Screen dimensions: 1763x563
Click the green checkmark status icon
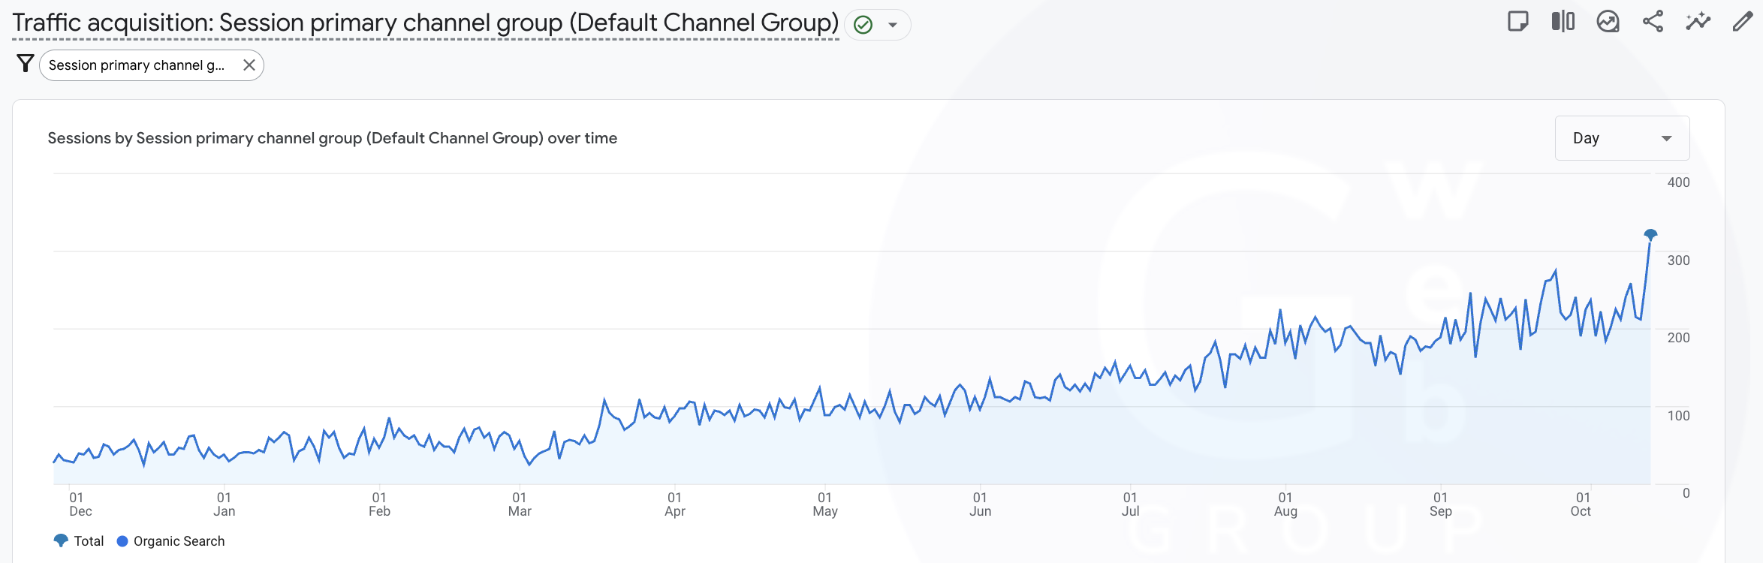[x=863, y=26]
